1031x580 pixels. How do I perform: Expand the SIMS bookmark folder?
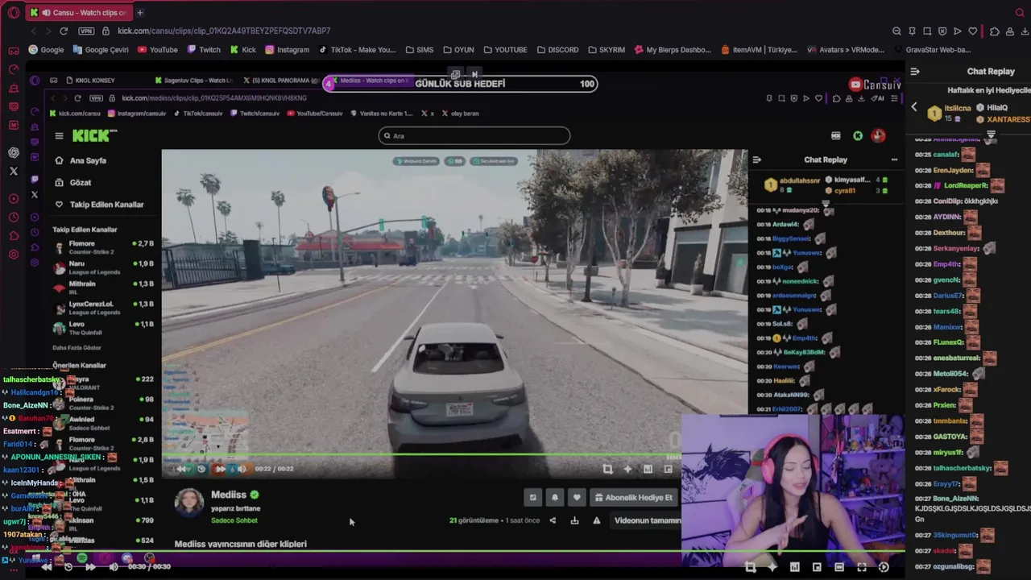(419, 50)
